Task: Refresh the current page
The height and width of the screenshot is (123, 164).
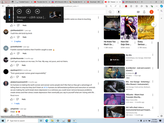Action: (8, 6)
